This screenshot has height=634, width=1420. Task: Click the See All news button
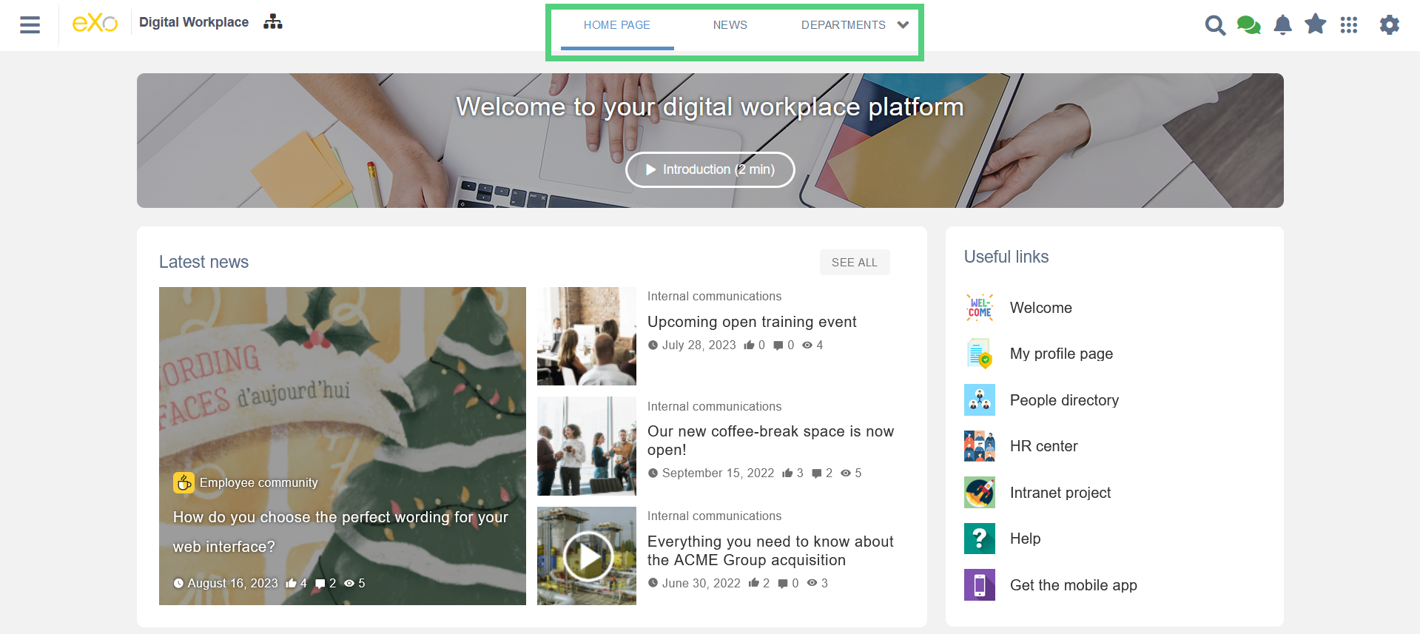point(855,262)
